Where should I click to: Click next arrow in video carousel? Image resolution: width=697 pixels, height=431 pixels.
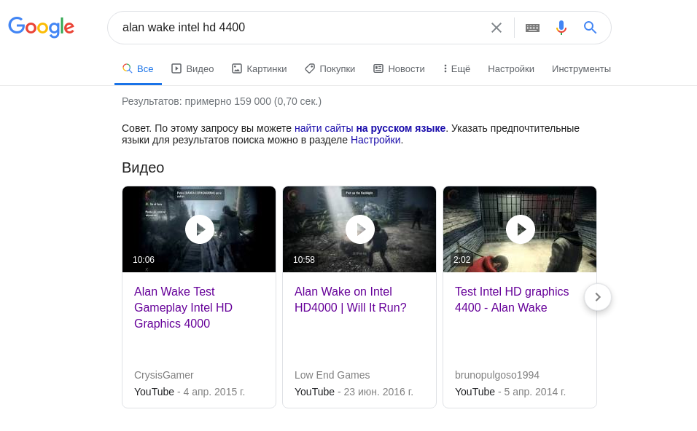coord(598,297)
